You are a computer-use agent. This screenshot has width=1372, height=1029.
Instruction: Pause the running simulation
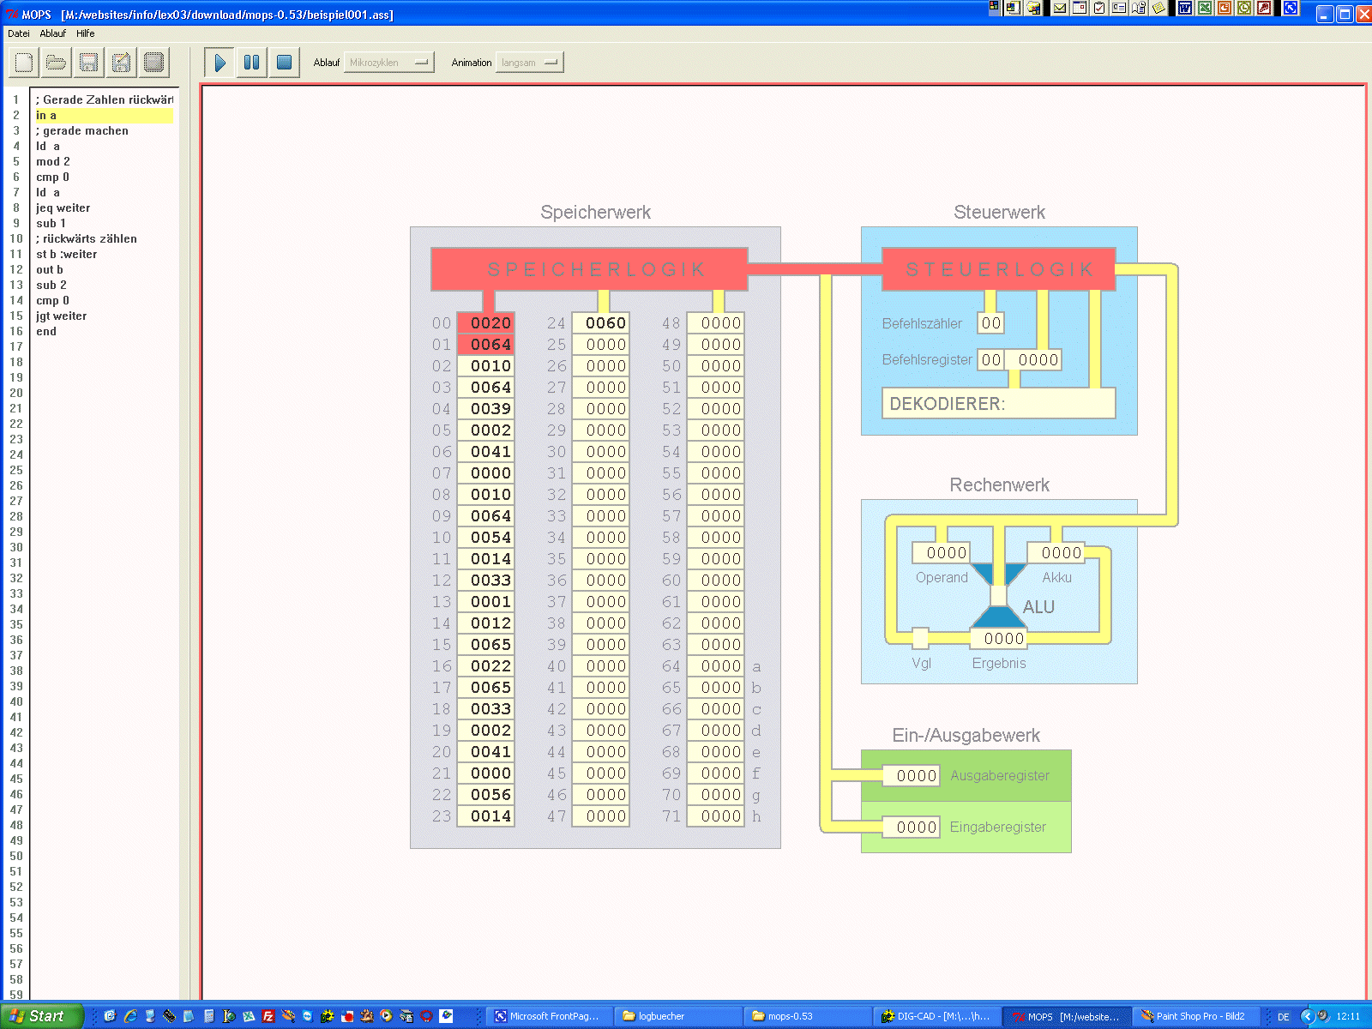click(252, 63)
